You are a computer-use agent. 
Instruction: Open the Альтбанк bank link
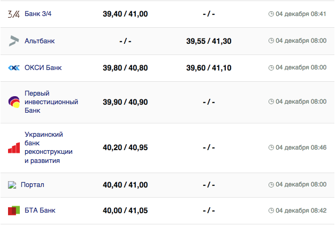(40, 41)
